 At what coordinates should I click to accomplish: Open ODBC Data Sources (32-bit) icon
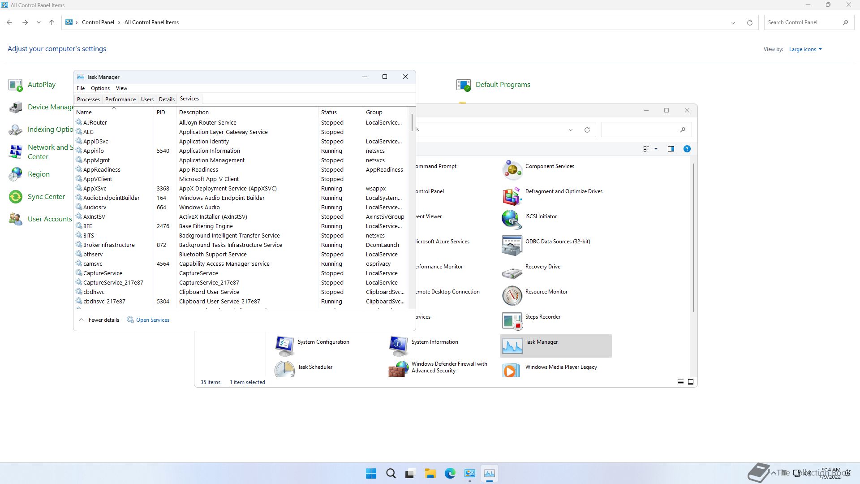[512, 245]
